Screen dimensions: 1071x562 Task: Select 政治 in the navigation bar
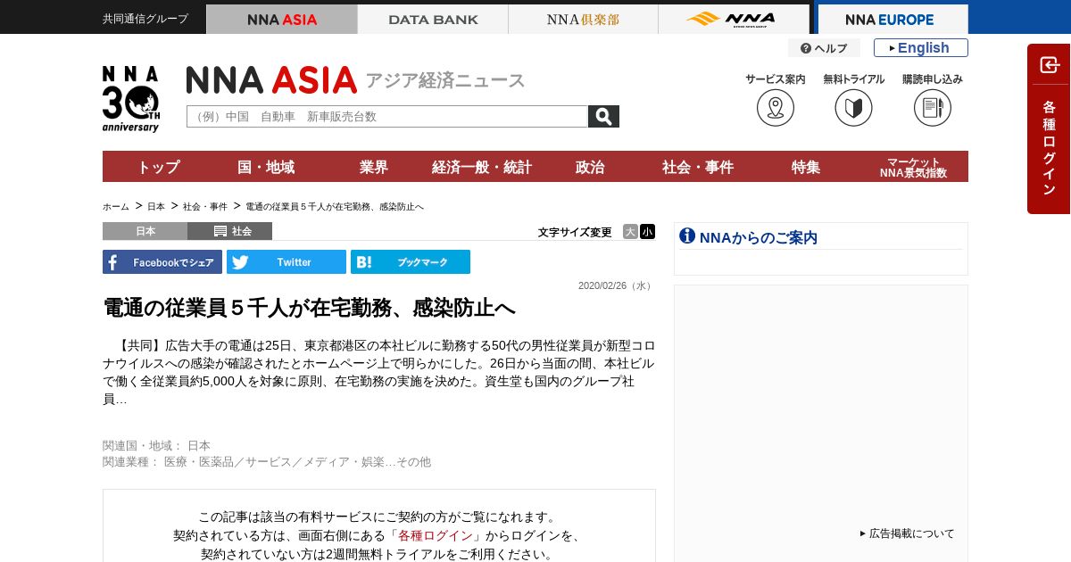pyautogui.click(x=590, y=167)
